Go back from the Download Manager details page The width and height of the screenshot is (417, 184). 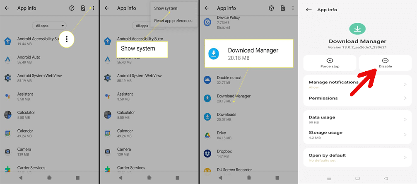309,10
